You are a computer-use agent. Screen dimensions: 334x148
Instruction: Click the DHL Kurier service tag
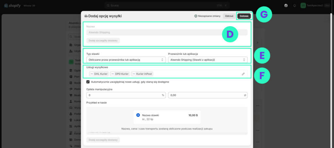pos(99,74)
